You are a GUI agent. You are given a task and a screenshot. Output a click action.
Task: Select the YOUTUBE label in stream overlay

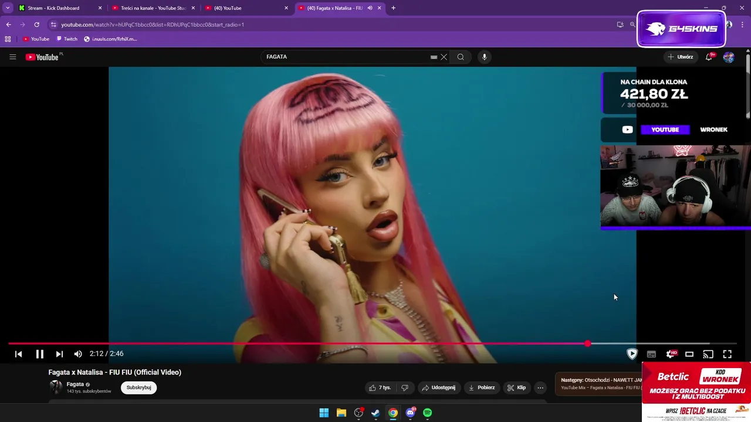pyautogui.click(x=665, y=130)
